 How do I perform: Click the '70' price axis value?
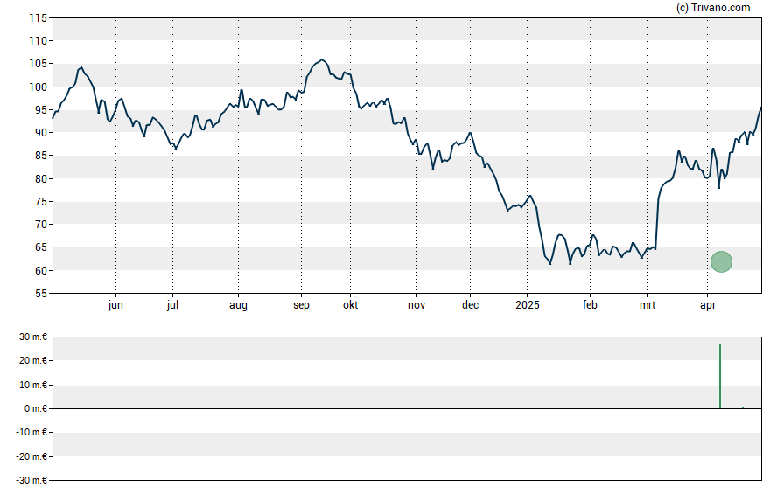pos(41,224)
